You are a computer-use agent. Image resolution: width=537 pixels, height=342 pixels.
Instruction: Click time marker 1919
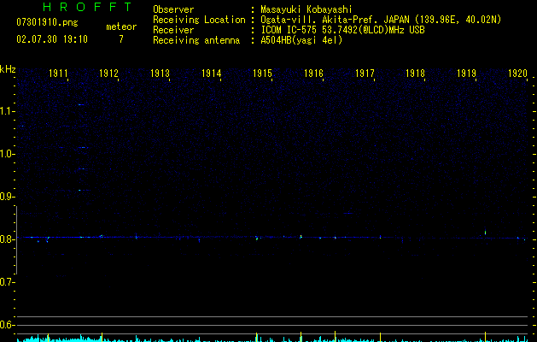point(466,74)
